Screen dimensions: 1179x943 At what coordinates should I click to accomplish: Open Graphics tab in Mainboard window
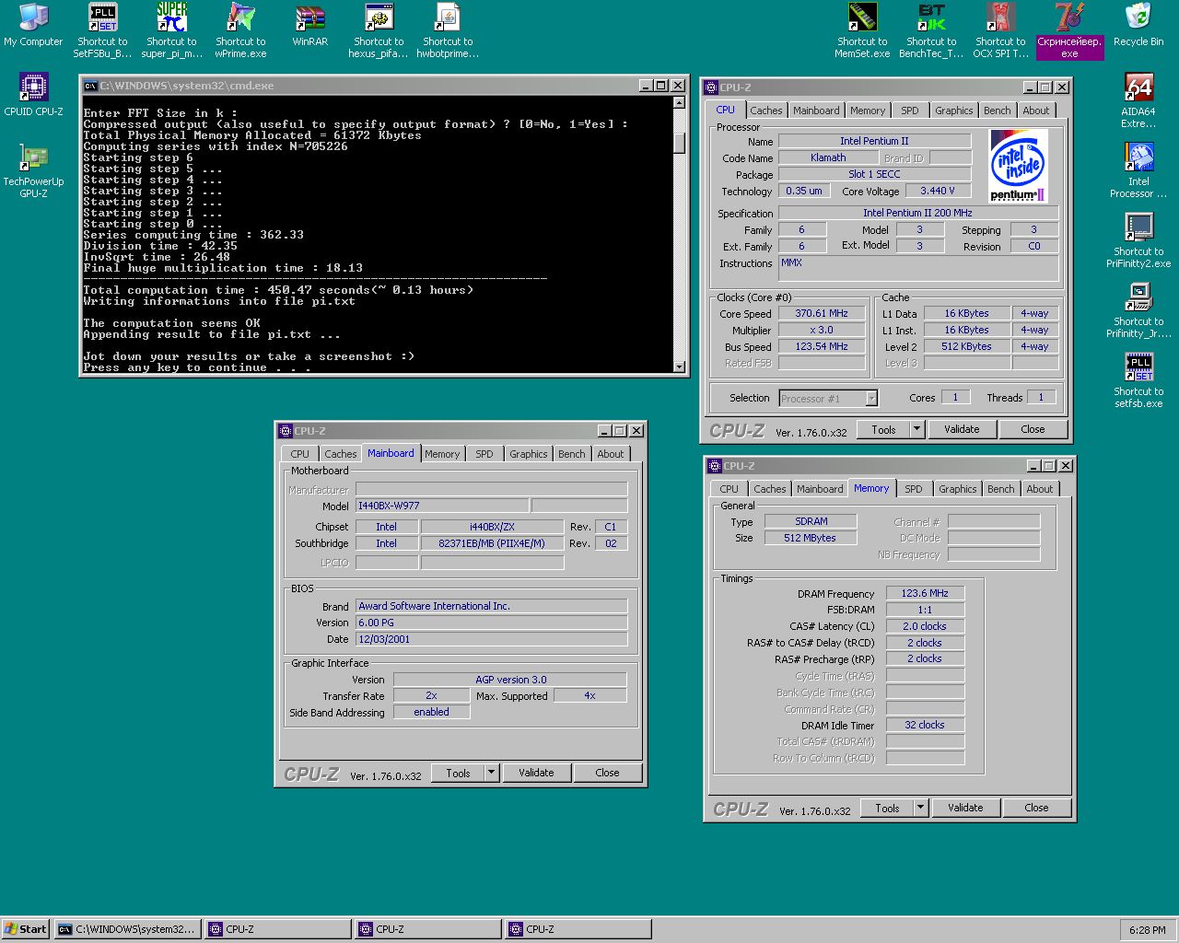(528, 454)
